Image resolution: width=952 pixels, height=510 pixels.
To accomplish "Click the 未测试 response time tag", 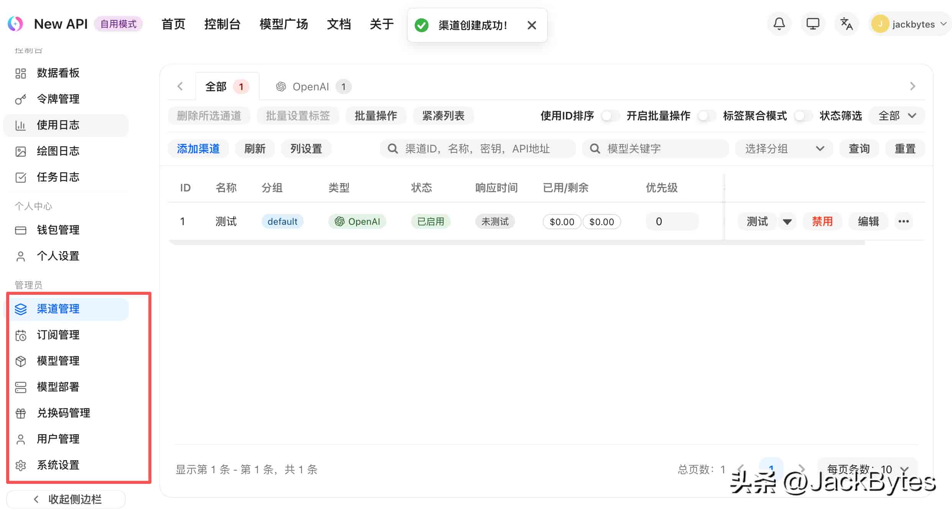I will click(495, 221).
